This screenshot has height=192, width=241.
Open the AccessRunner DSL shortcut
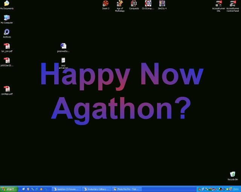tap(218, 3)
